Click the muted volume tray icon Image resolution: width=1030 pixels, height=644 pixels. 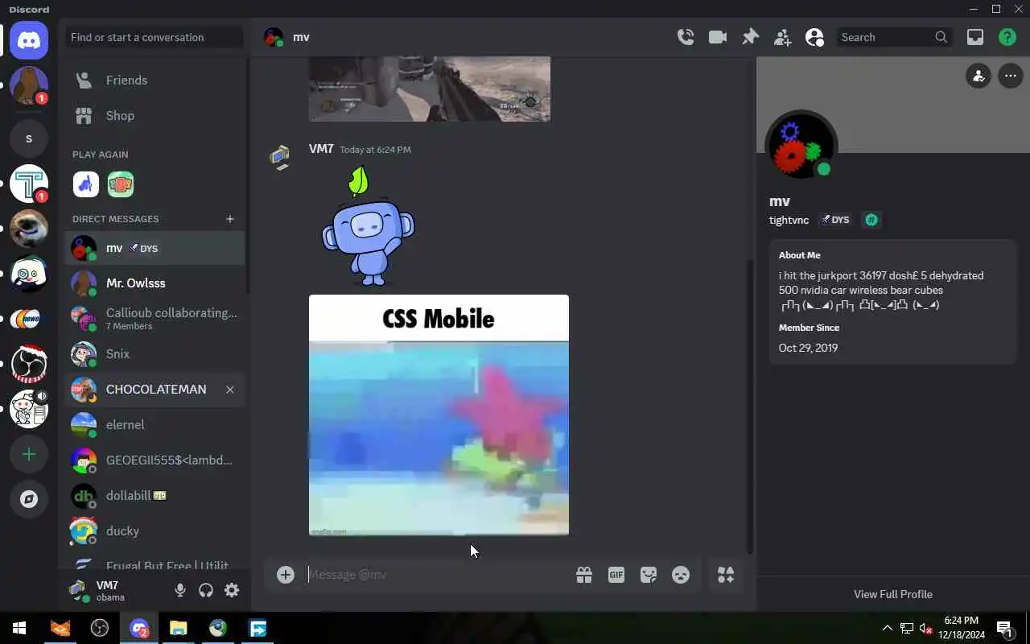tap(926, 628)
